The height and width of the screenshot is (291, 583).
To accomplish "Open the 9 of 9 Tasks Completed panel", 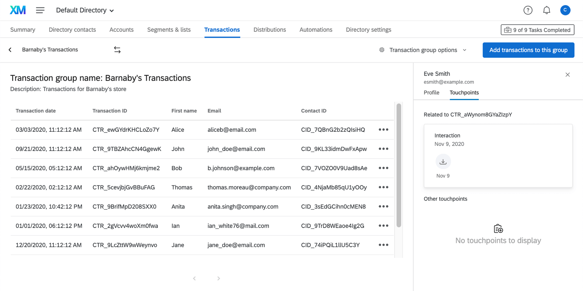I will 537,30.
